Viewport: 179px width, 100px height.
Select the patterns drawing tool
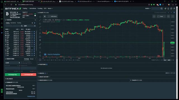pyautogui.click(x=40, y=33)
